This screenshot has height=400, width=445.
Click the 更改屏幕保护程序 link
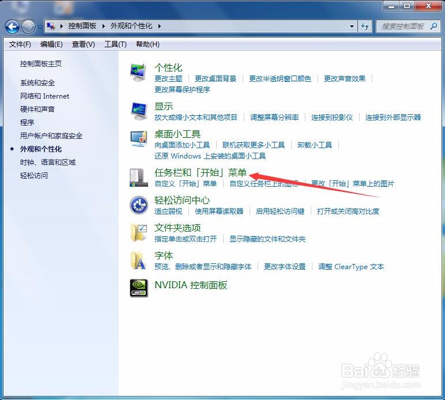tap(182, 90)
